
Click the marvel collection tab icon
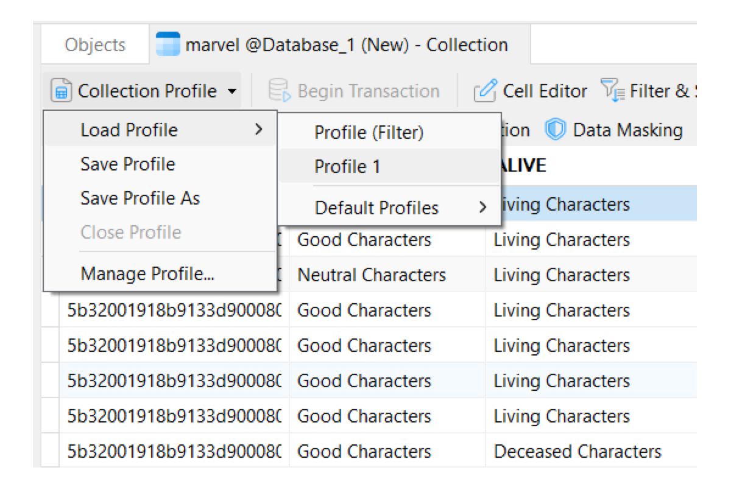tap(168, 45)
